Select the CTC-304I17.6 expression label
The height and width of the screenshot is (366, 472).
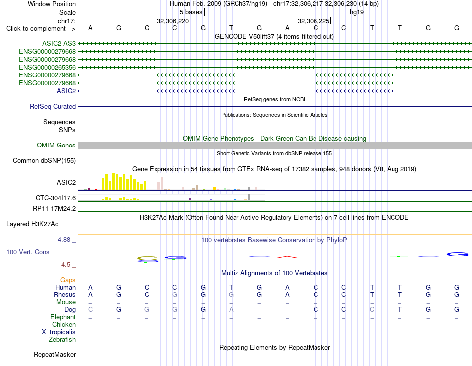55,198
